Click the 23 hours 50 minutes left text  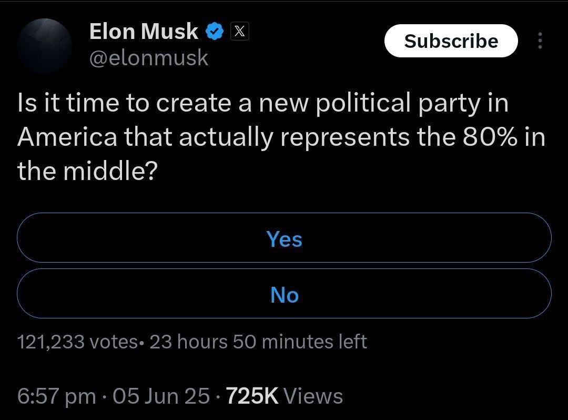[x=258, y=342]
